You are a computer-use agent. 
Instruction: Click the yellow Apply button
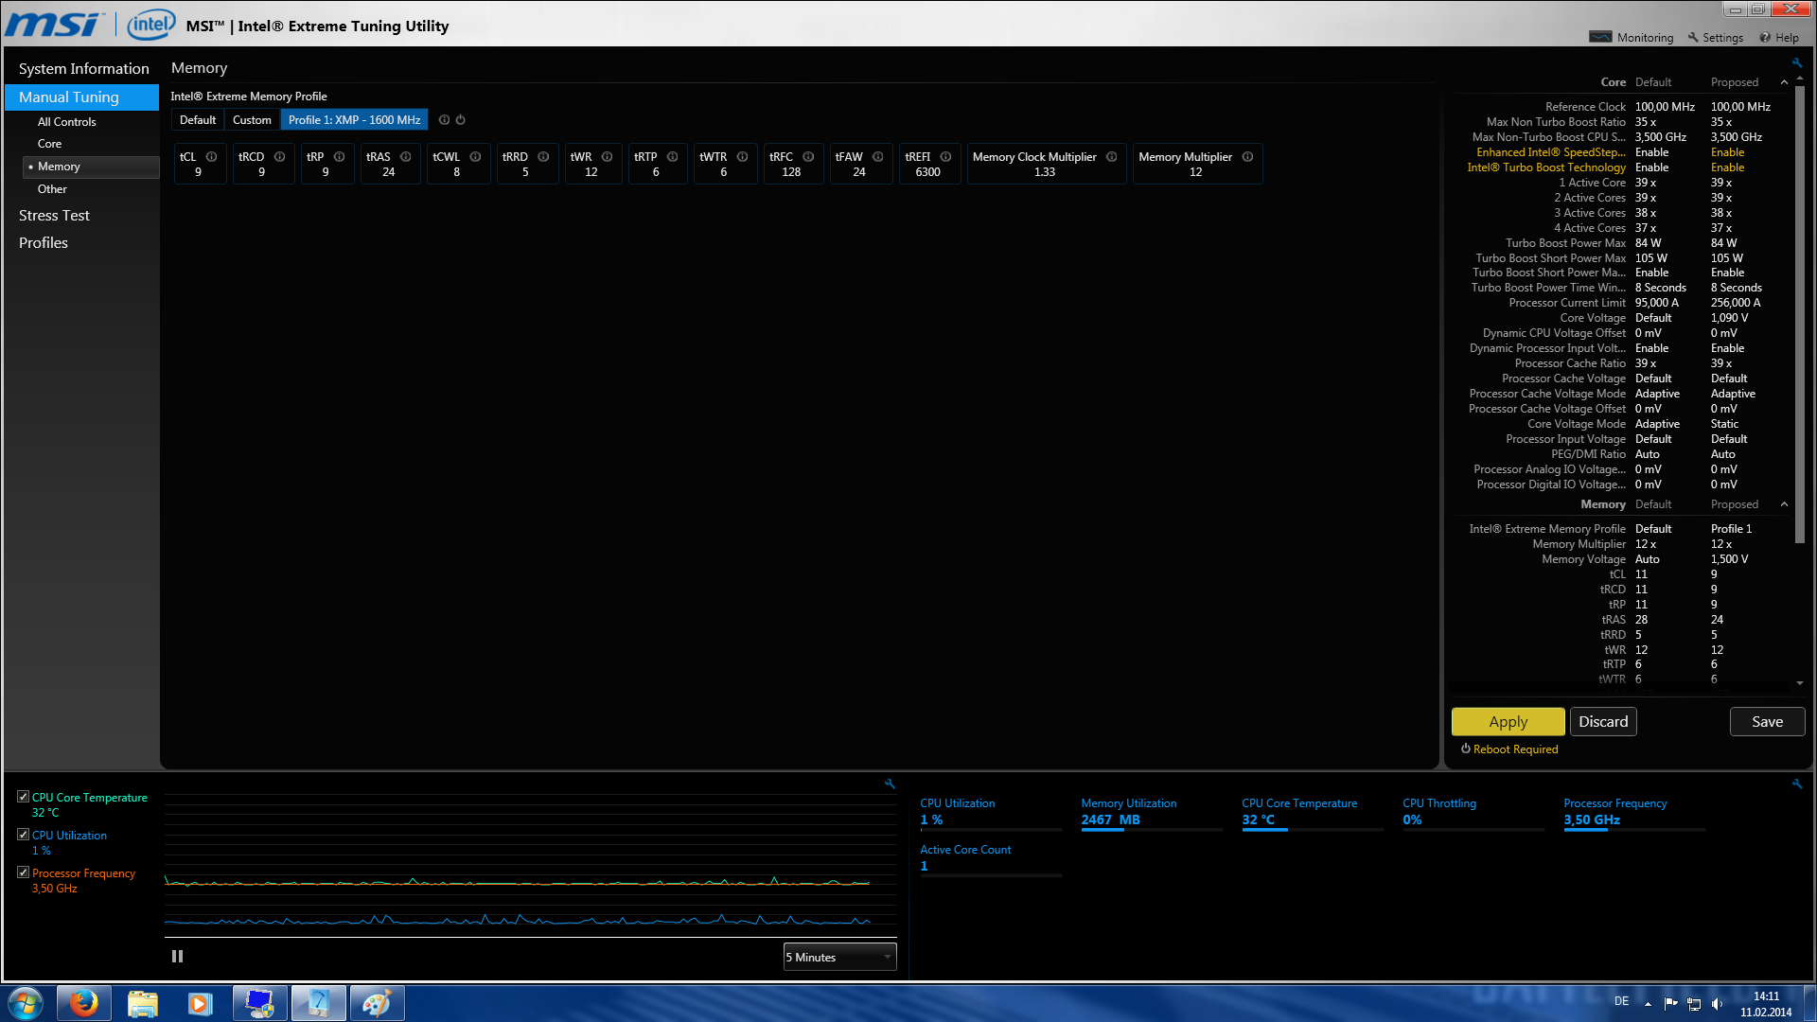click(1508, 722)
